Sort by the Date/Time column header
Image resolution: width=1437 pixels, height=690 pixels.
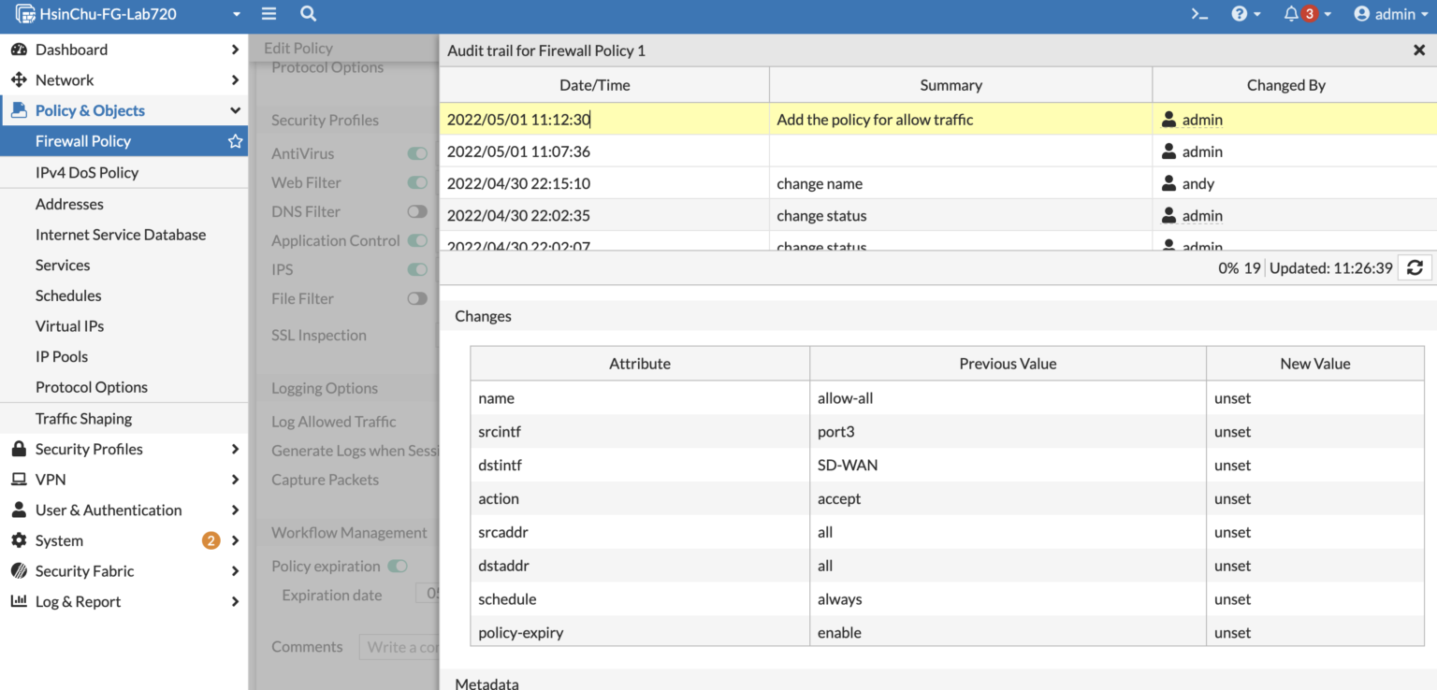click(595, 85)
